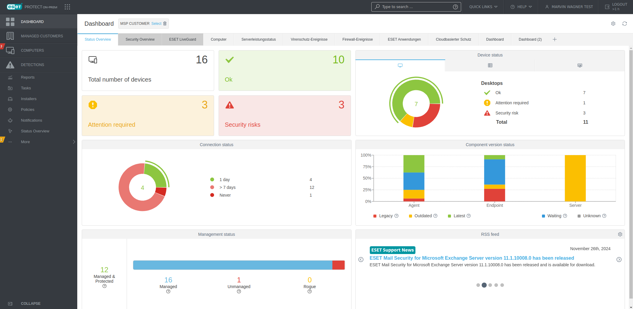
Task: Open the Quick Links dropdown
Action: click(x=483, y=7)
